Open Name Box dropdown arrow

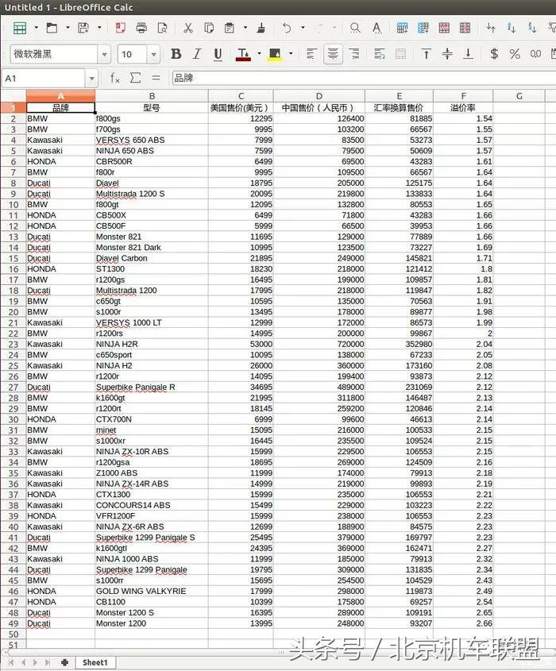pyautogui.click(x=91, y=79)
